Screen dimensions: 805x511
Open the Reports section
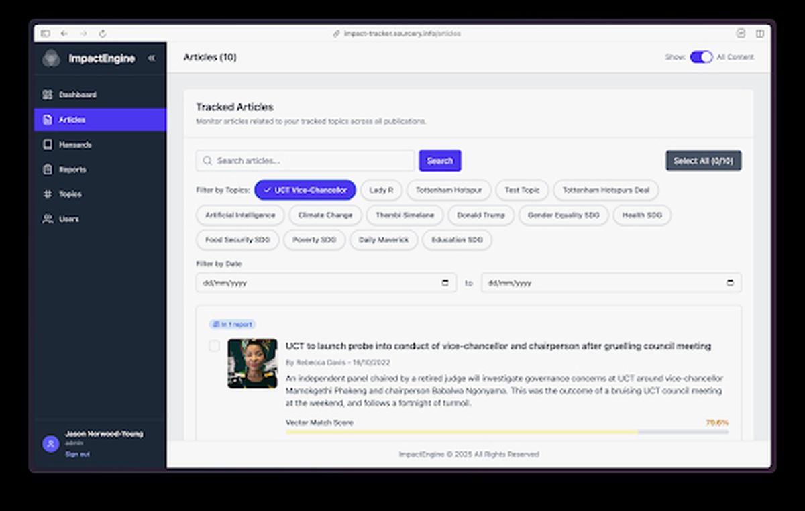coord(100,170)
